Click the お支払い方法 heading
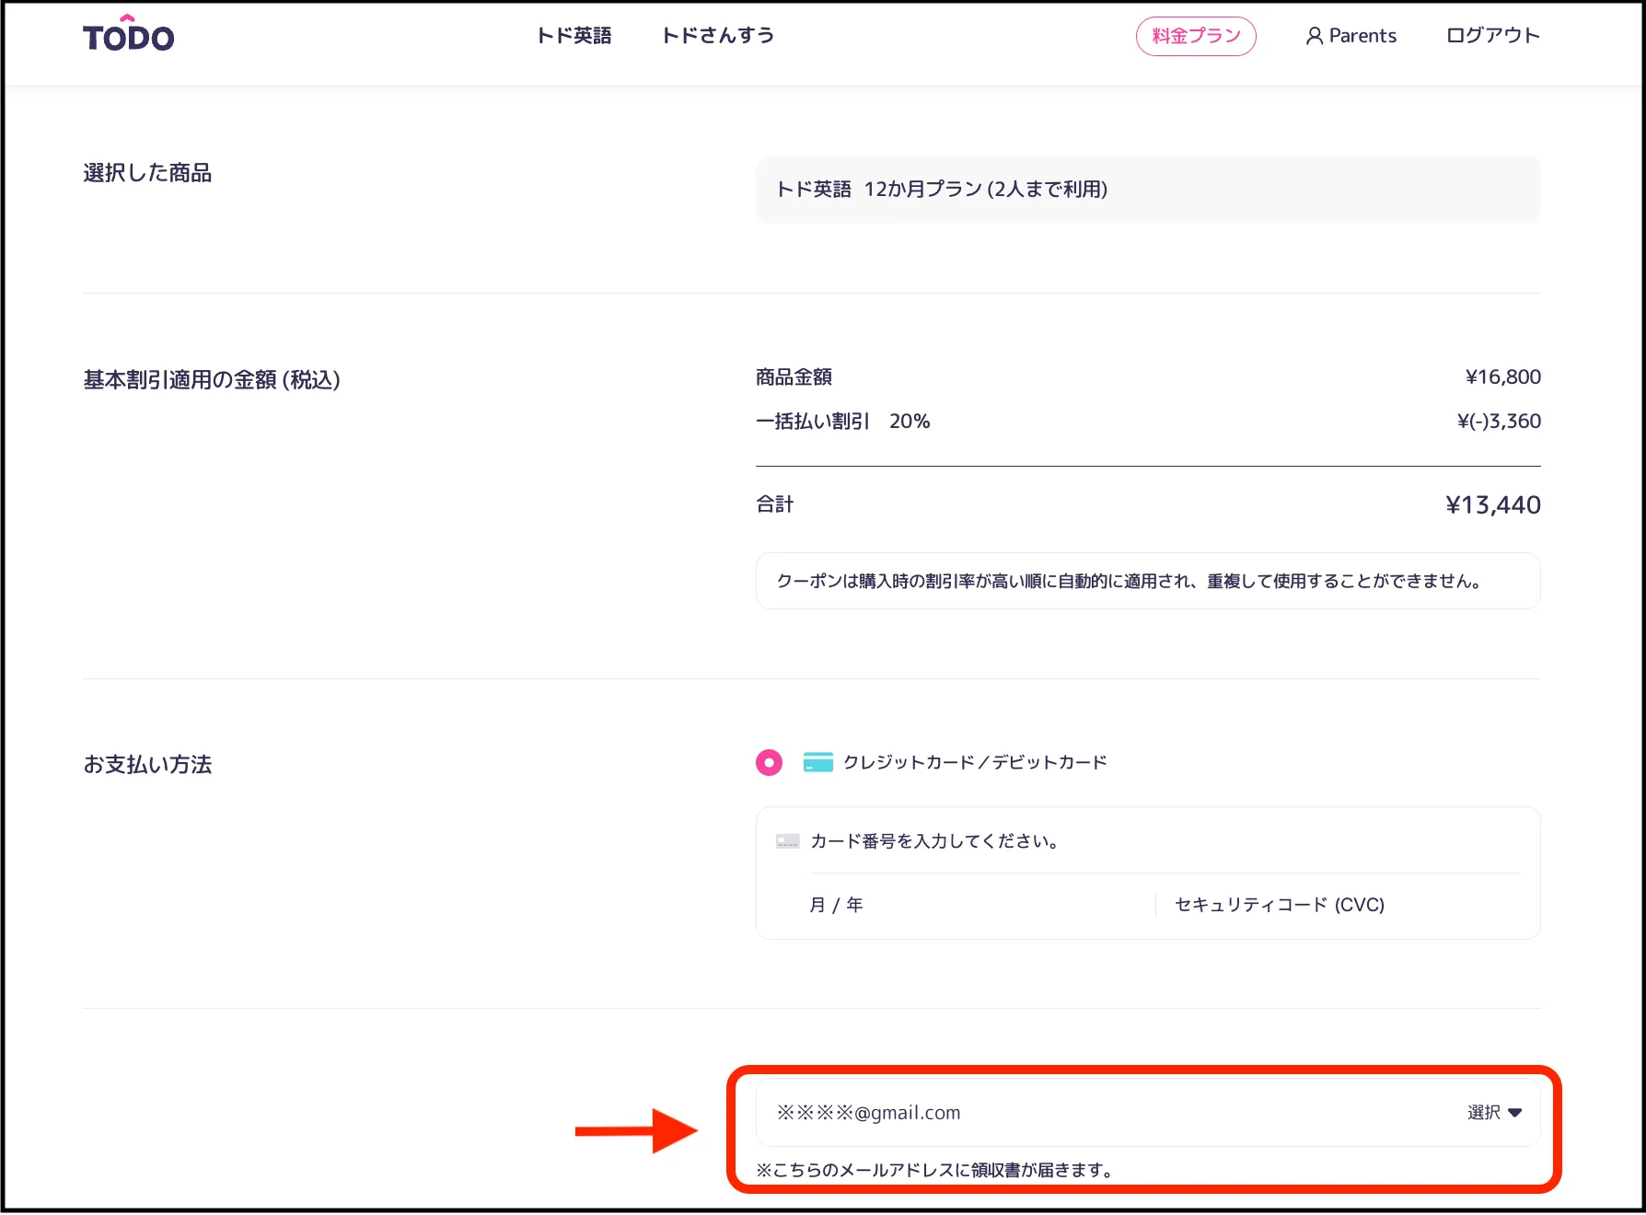 click(147, 765)
